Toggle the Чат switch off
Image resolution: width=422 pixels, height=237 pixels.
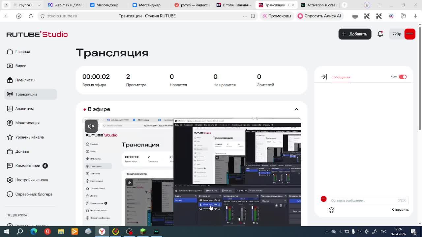coord(403,77)
